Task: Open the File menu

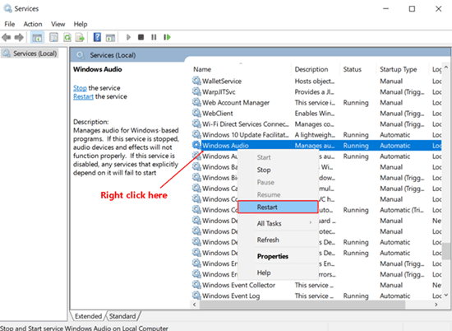Action: [x=10, y=24]
